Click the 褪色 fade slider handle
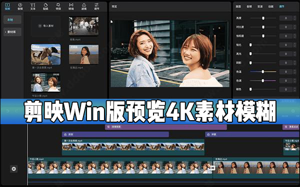Viewport: 300px width, 187px height. (x=250, y=89)
